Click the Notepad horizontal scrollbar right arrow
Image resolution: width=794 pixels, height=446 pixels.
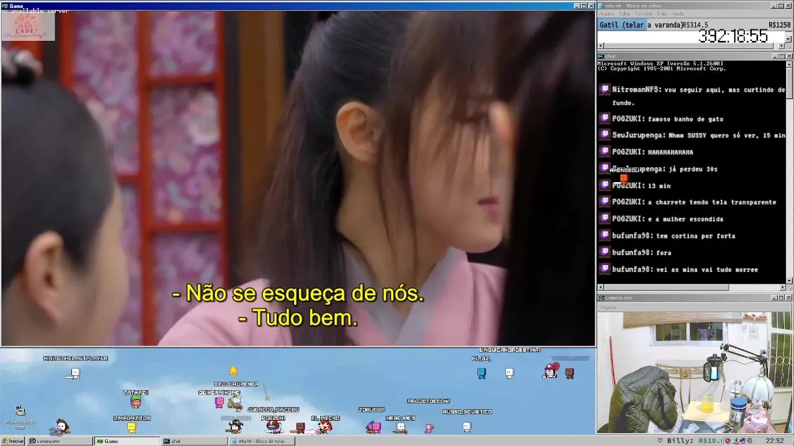782,46
